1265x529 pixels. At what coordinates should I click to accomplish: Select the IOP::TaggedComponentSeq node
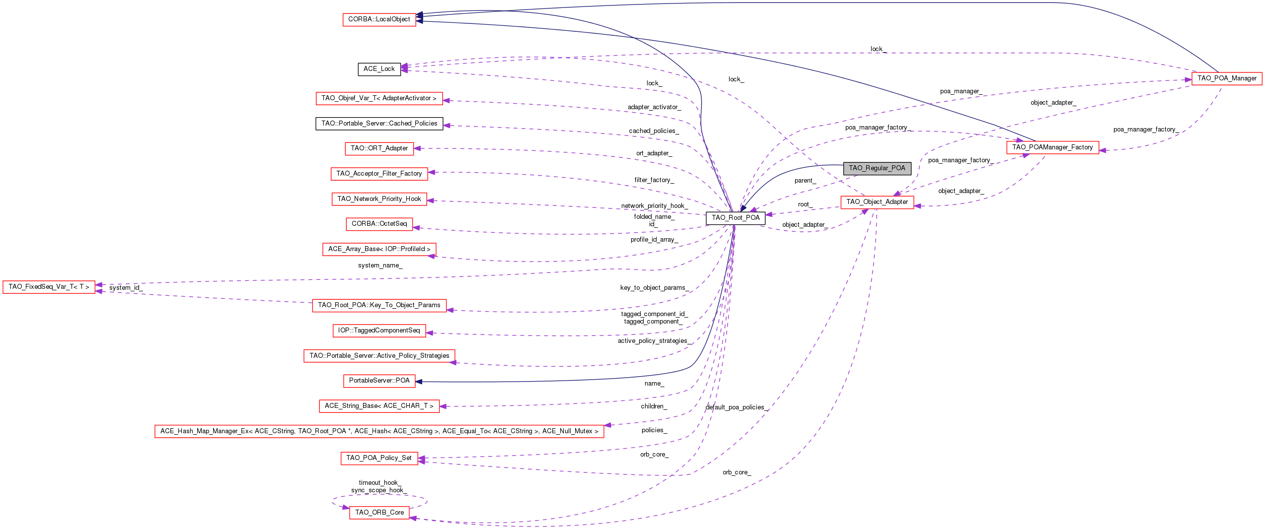pyautogui.click(x=379, y=331)
